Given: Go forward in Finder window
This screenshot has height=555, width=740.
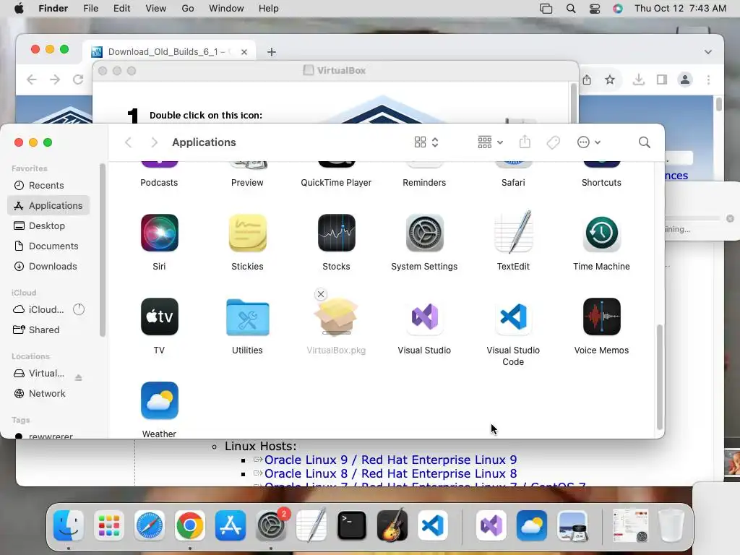Looking at the screenshot, I should click(x=154, y=142).
